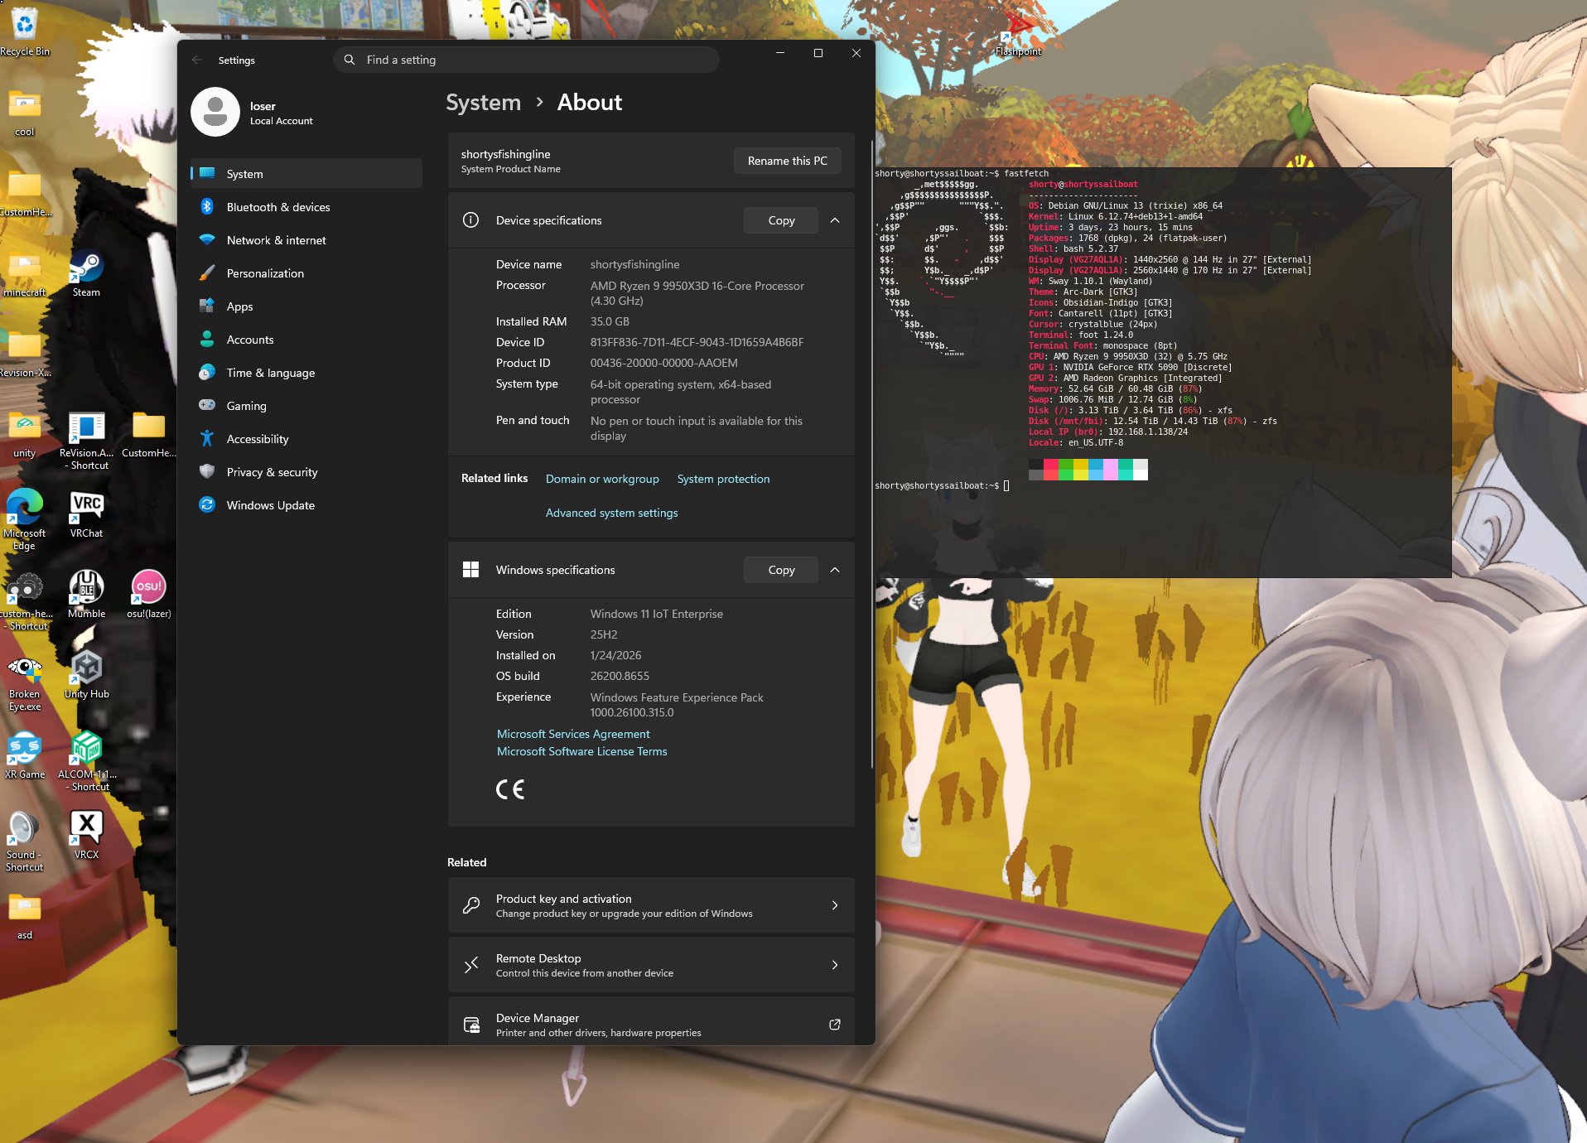This screenshot has width=1587, height=1143.
Task: Open Advanced system settings link
Action: 611,513
